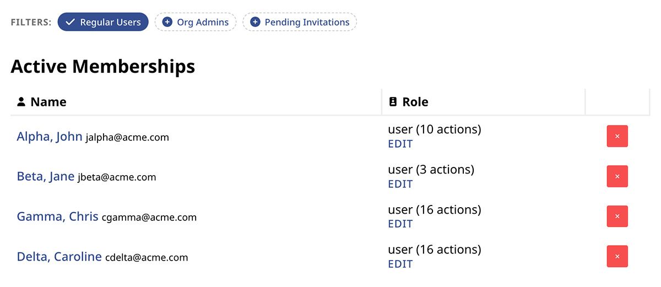Open the Delta, Caroline user link
Viewport: 661px width, 287px height.
[59, 257]
